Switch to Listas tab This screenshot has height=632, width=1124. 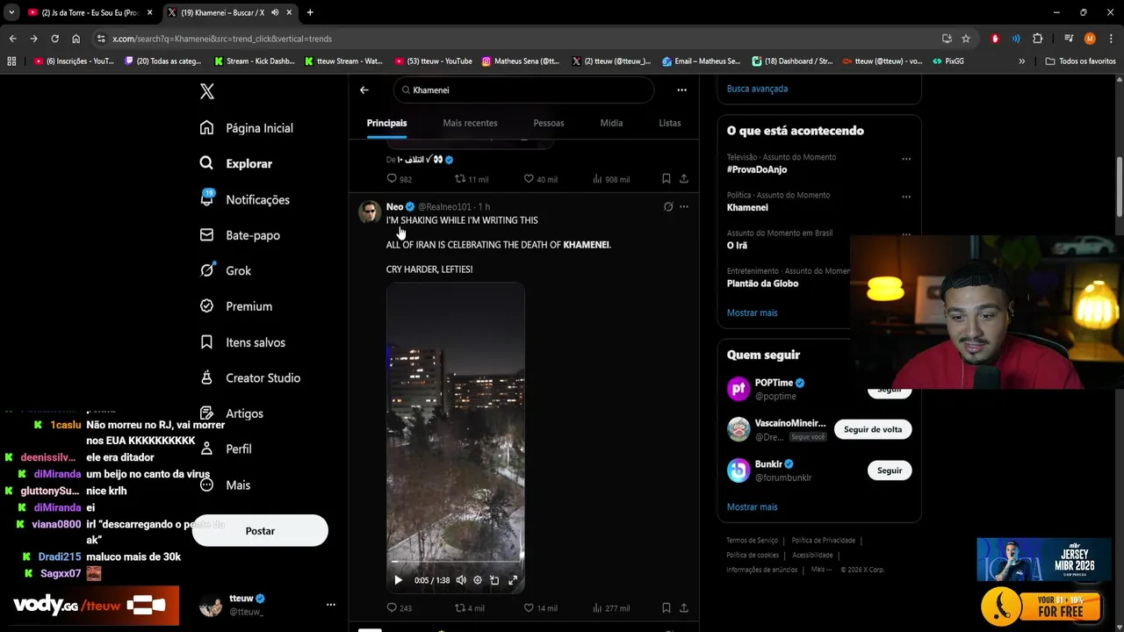pyautogui.click(x=670, y=123)
